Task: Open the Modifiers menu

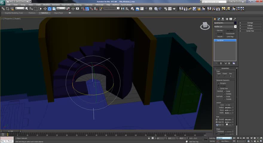Action: pyautogui.click(x=47, y=5)
